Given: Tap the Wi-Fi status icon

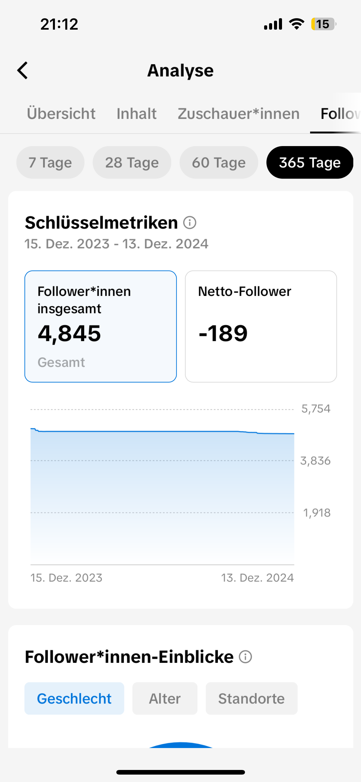Looking at the screenshot, I should 297,24.
